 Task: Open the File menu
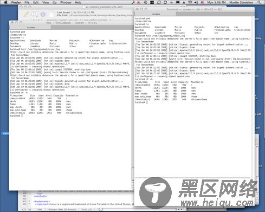pos(27,2)
